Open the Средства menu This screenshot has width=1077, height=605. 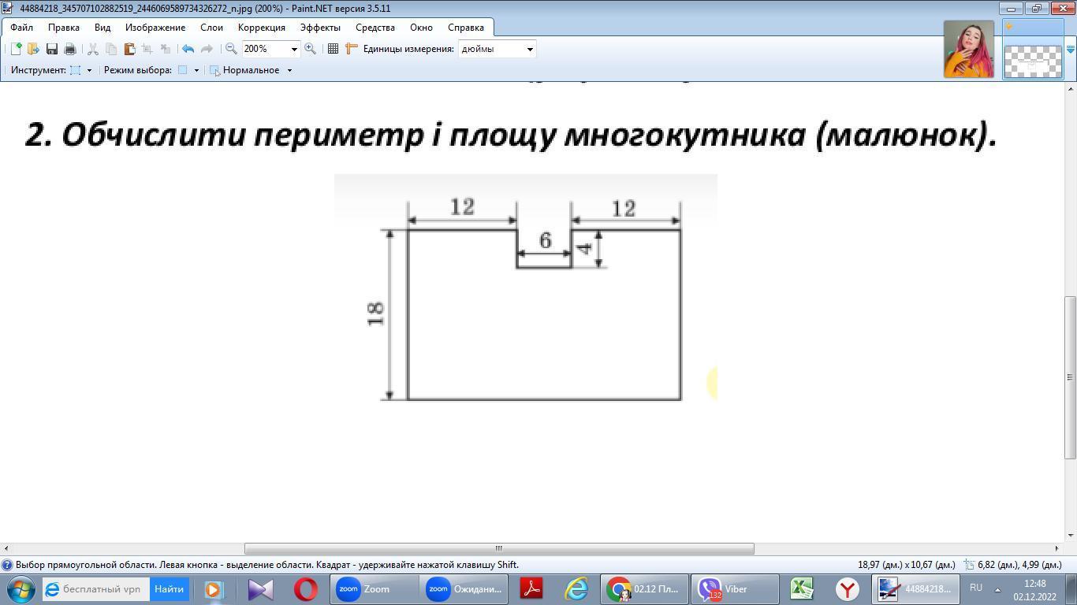pyautogui.click(x=375, y=28)
